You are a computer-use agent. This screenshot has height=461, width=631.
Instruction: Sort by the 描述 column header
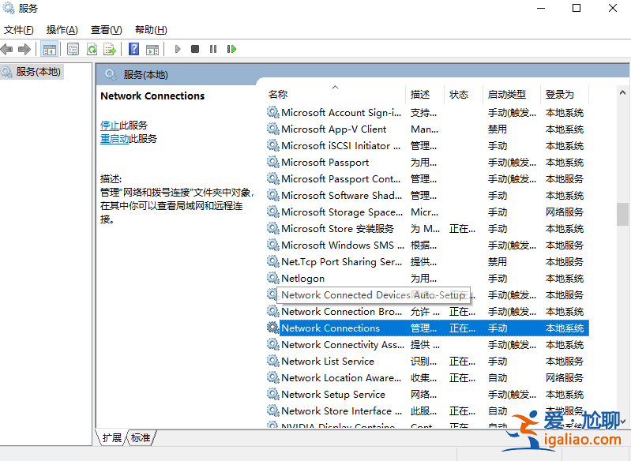pos(425,95)
